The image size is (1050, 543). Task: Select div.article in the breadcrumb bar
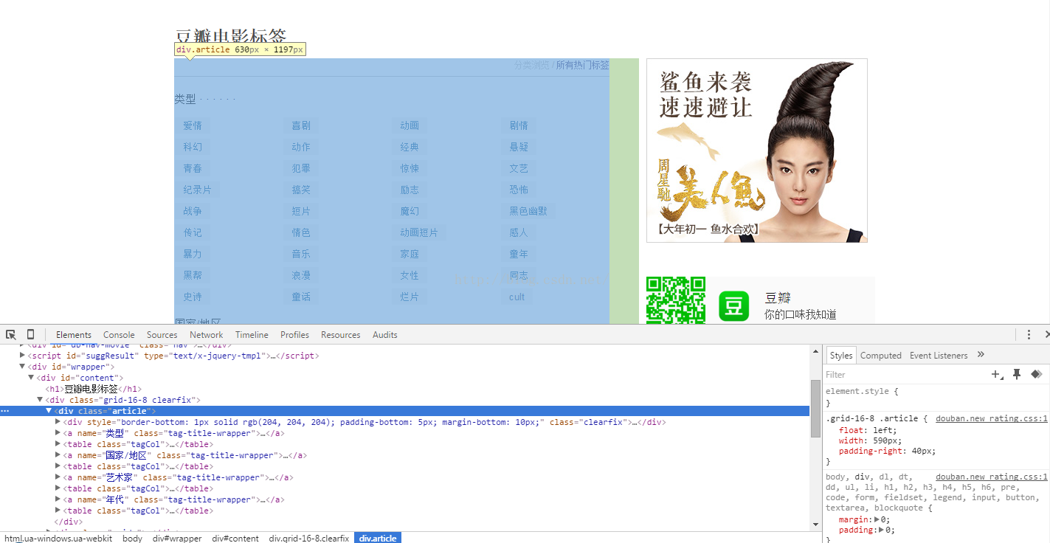pos(378,538)
